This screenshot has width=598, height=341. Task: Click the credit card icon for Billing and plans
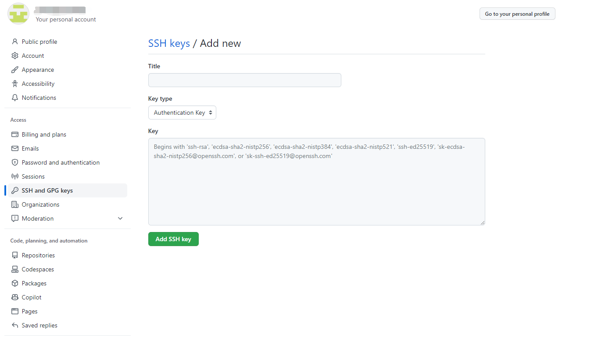15,134
